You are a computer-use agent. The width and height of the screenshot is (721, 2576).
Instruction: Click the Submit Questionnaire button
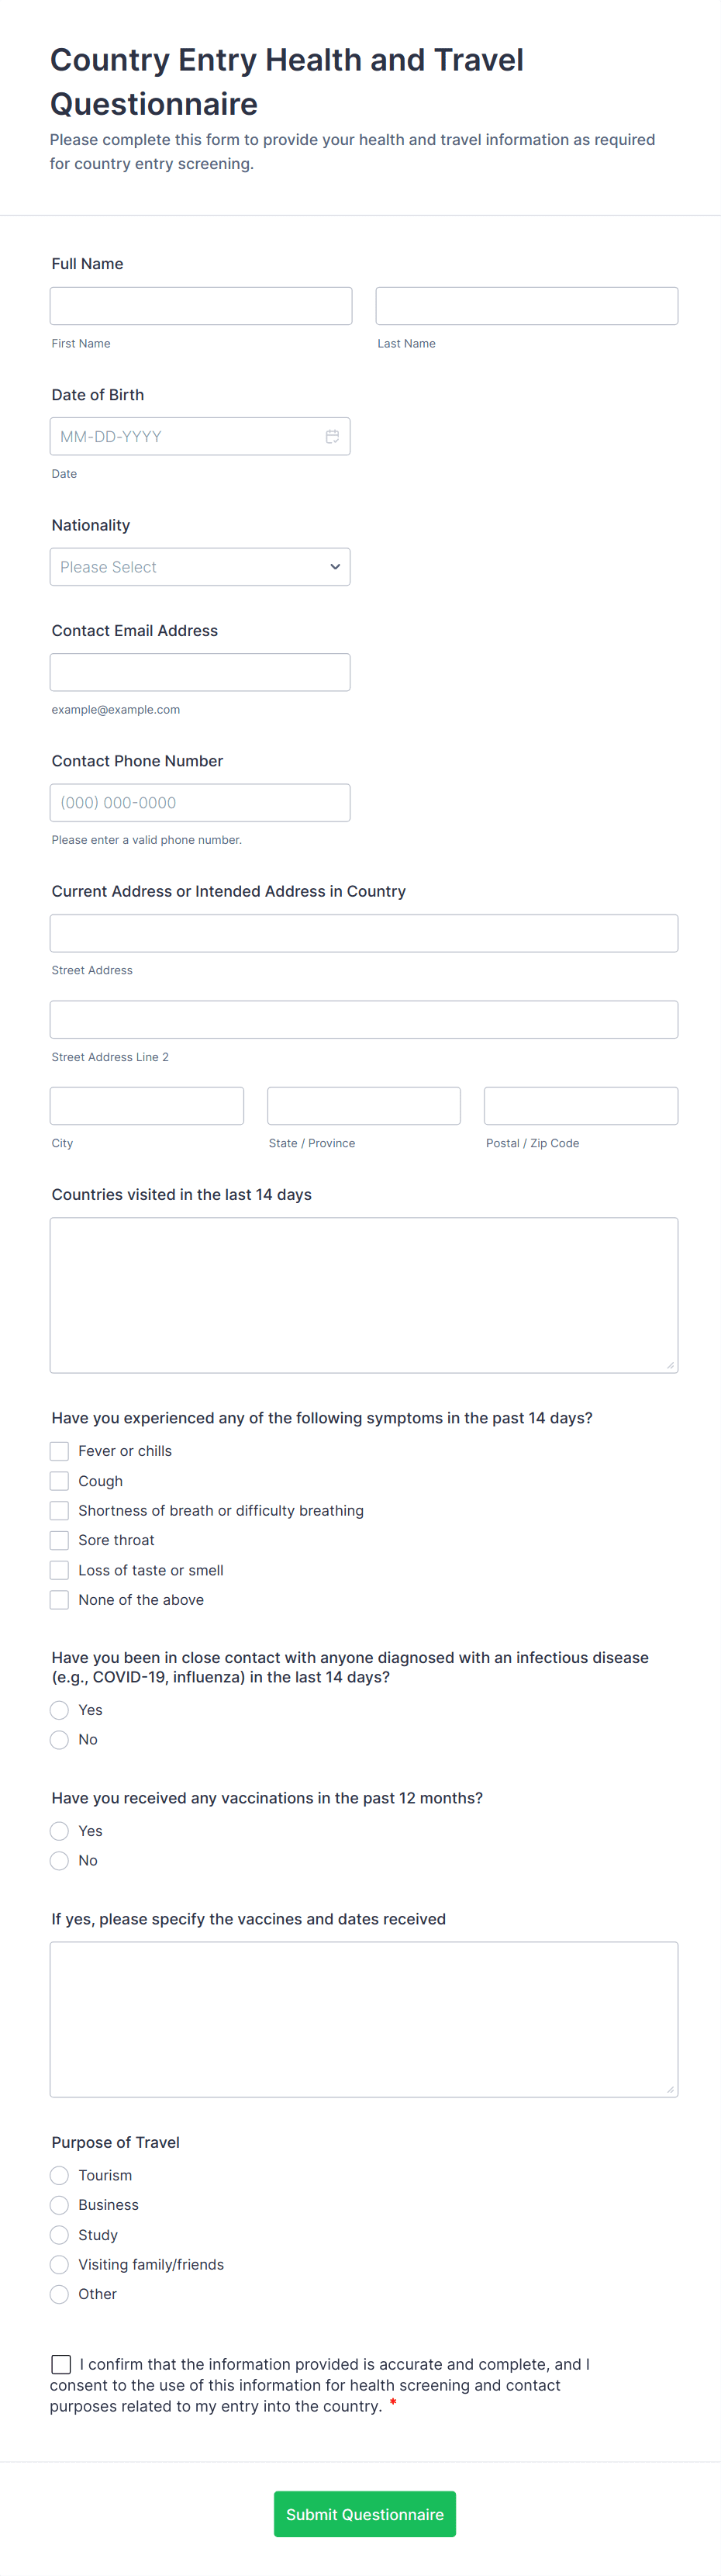tap(364, 2514)
